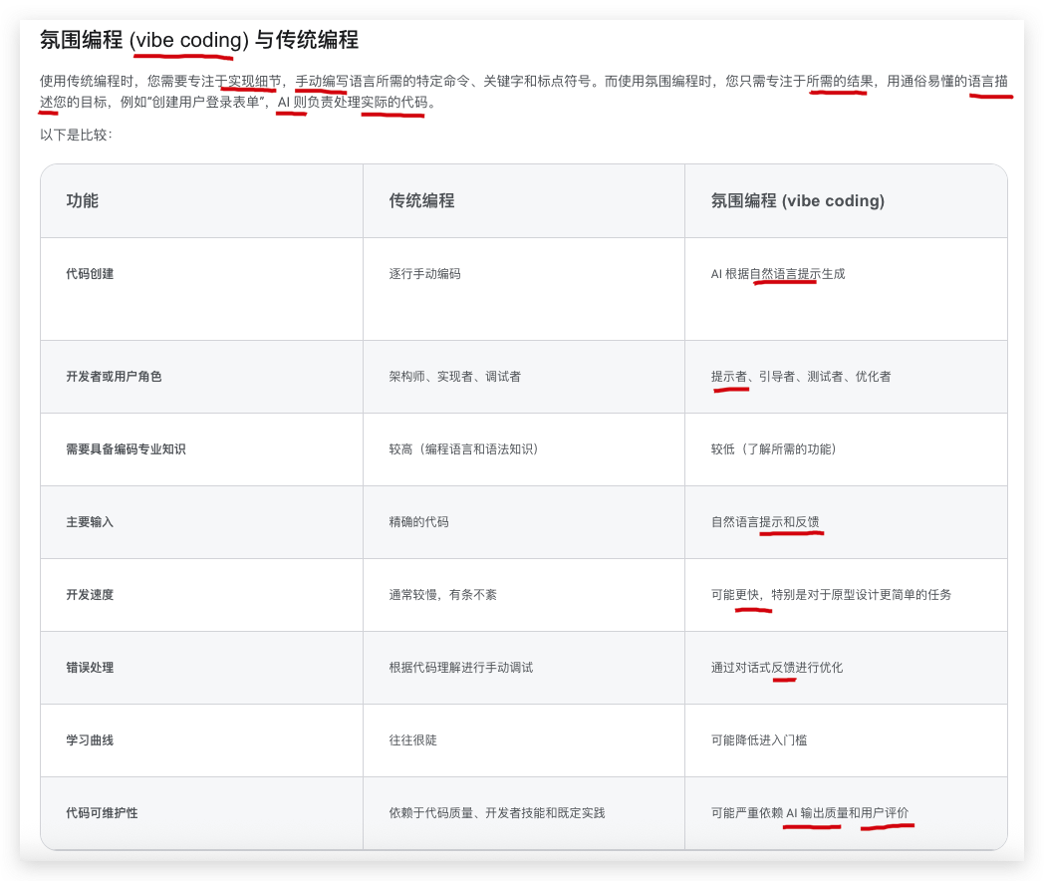Image resolution: width=1044 pixels, height=881 pixels.
Task: Click the '代码创建' row label
Action: point(90,274)
